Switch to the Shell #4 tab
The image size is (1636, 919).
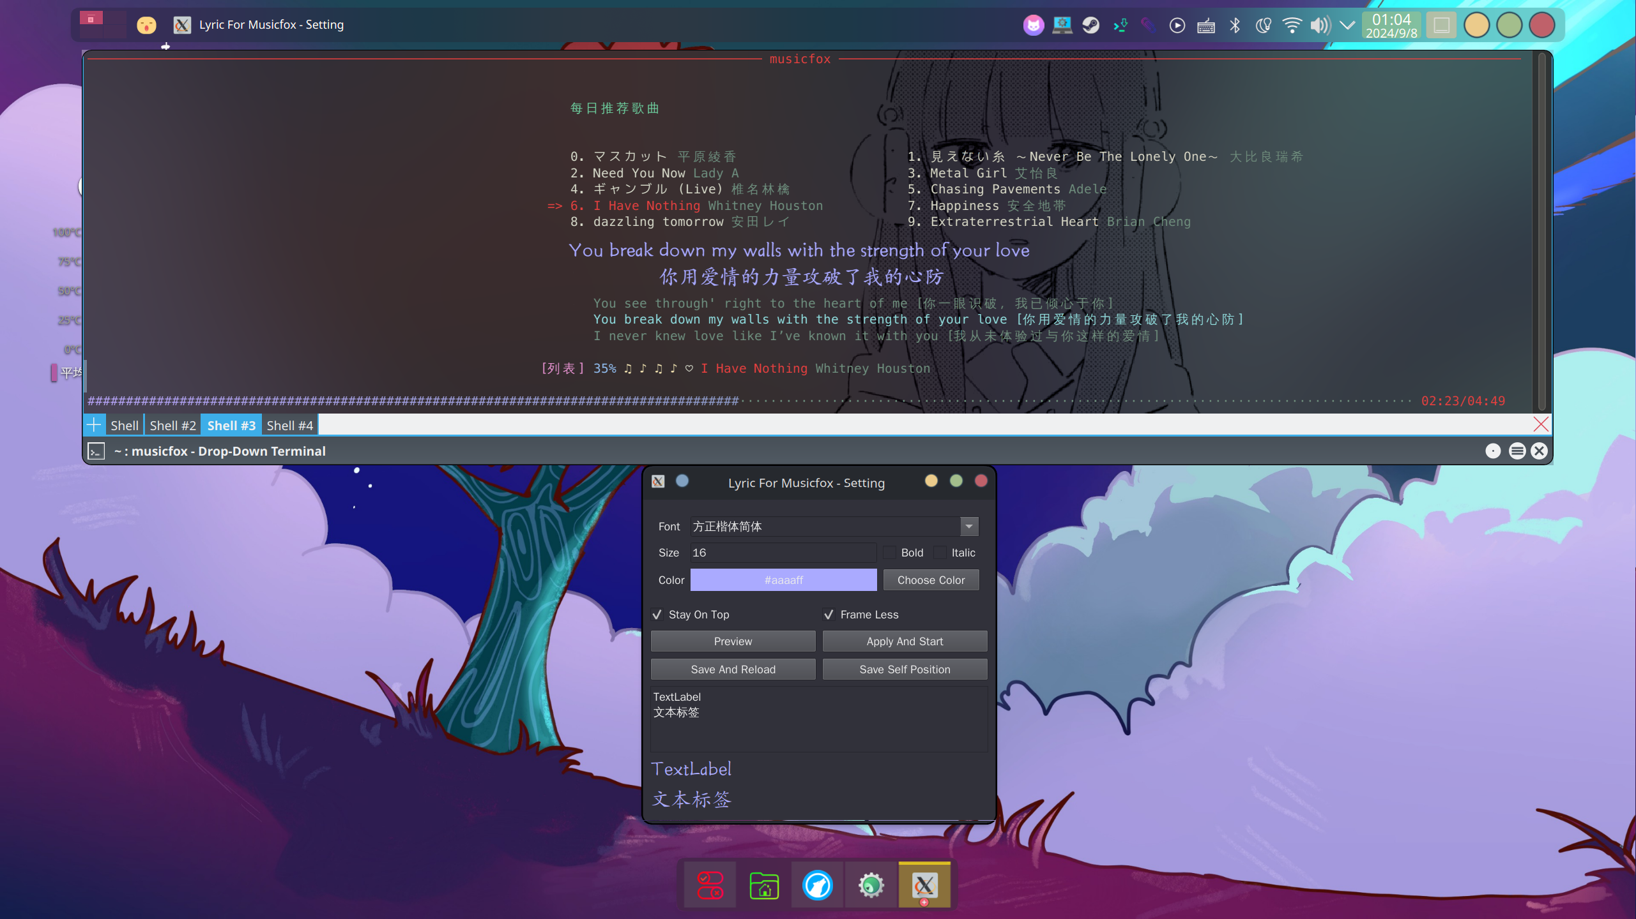click(289, 426)
